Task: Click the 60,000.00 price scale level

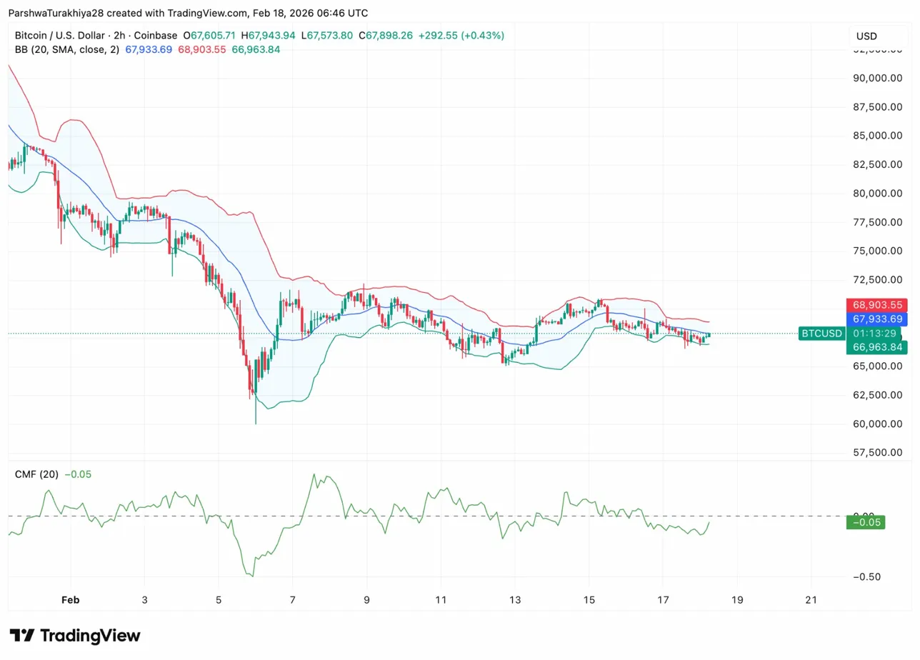Action: pos(877,424)
